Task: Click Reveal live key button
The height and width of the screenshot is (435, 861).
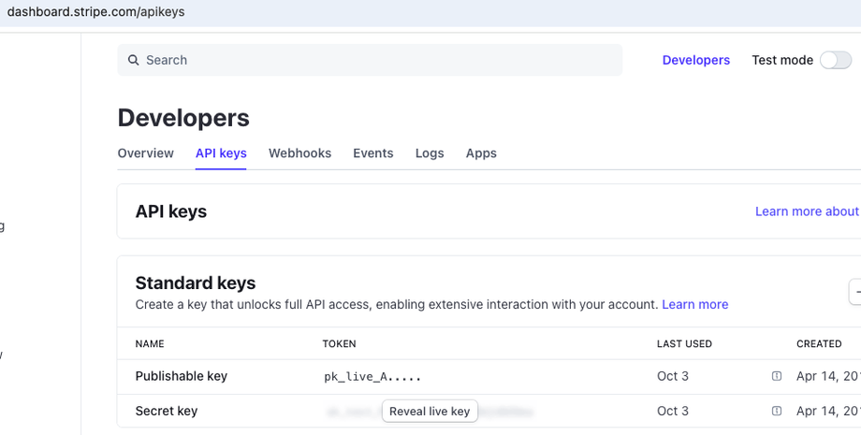Action: [x=430, y=412]
